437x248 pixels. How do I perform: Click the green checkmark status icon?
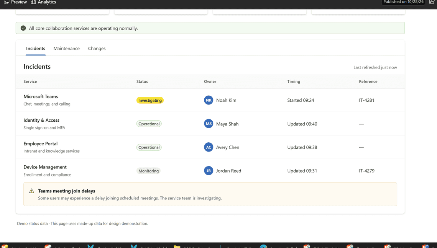point(23,28)
